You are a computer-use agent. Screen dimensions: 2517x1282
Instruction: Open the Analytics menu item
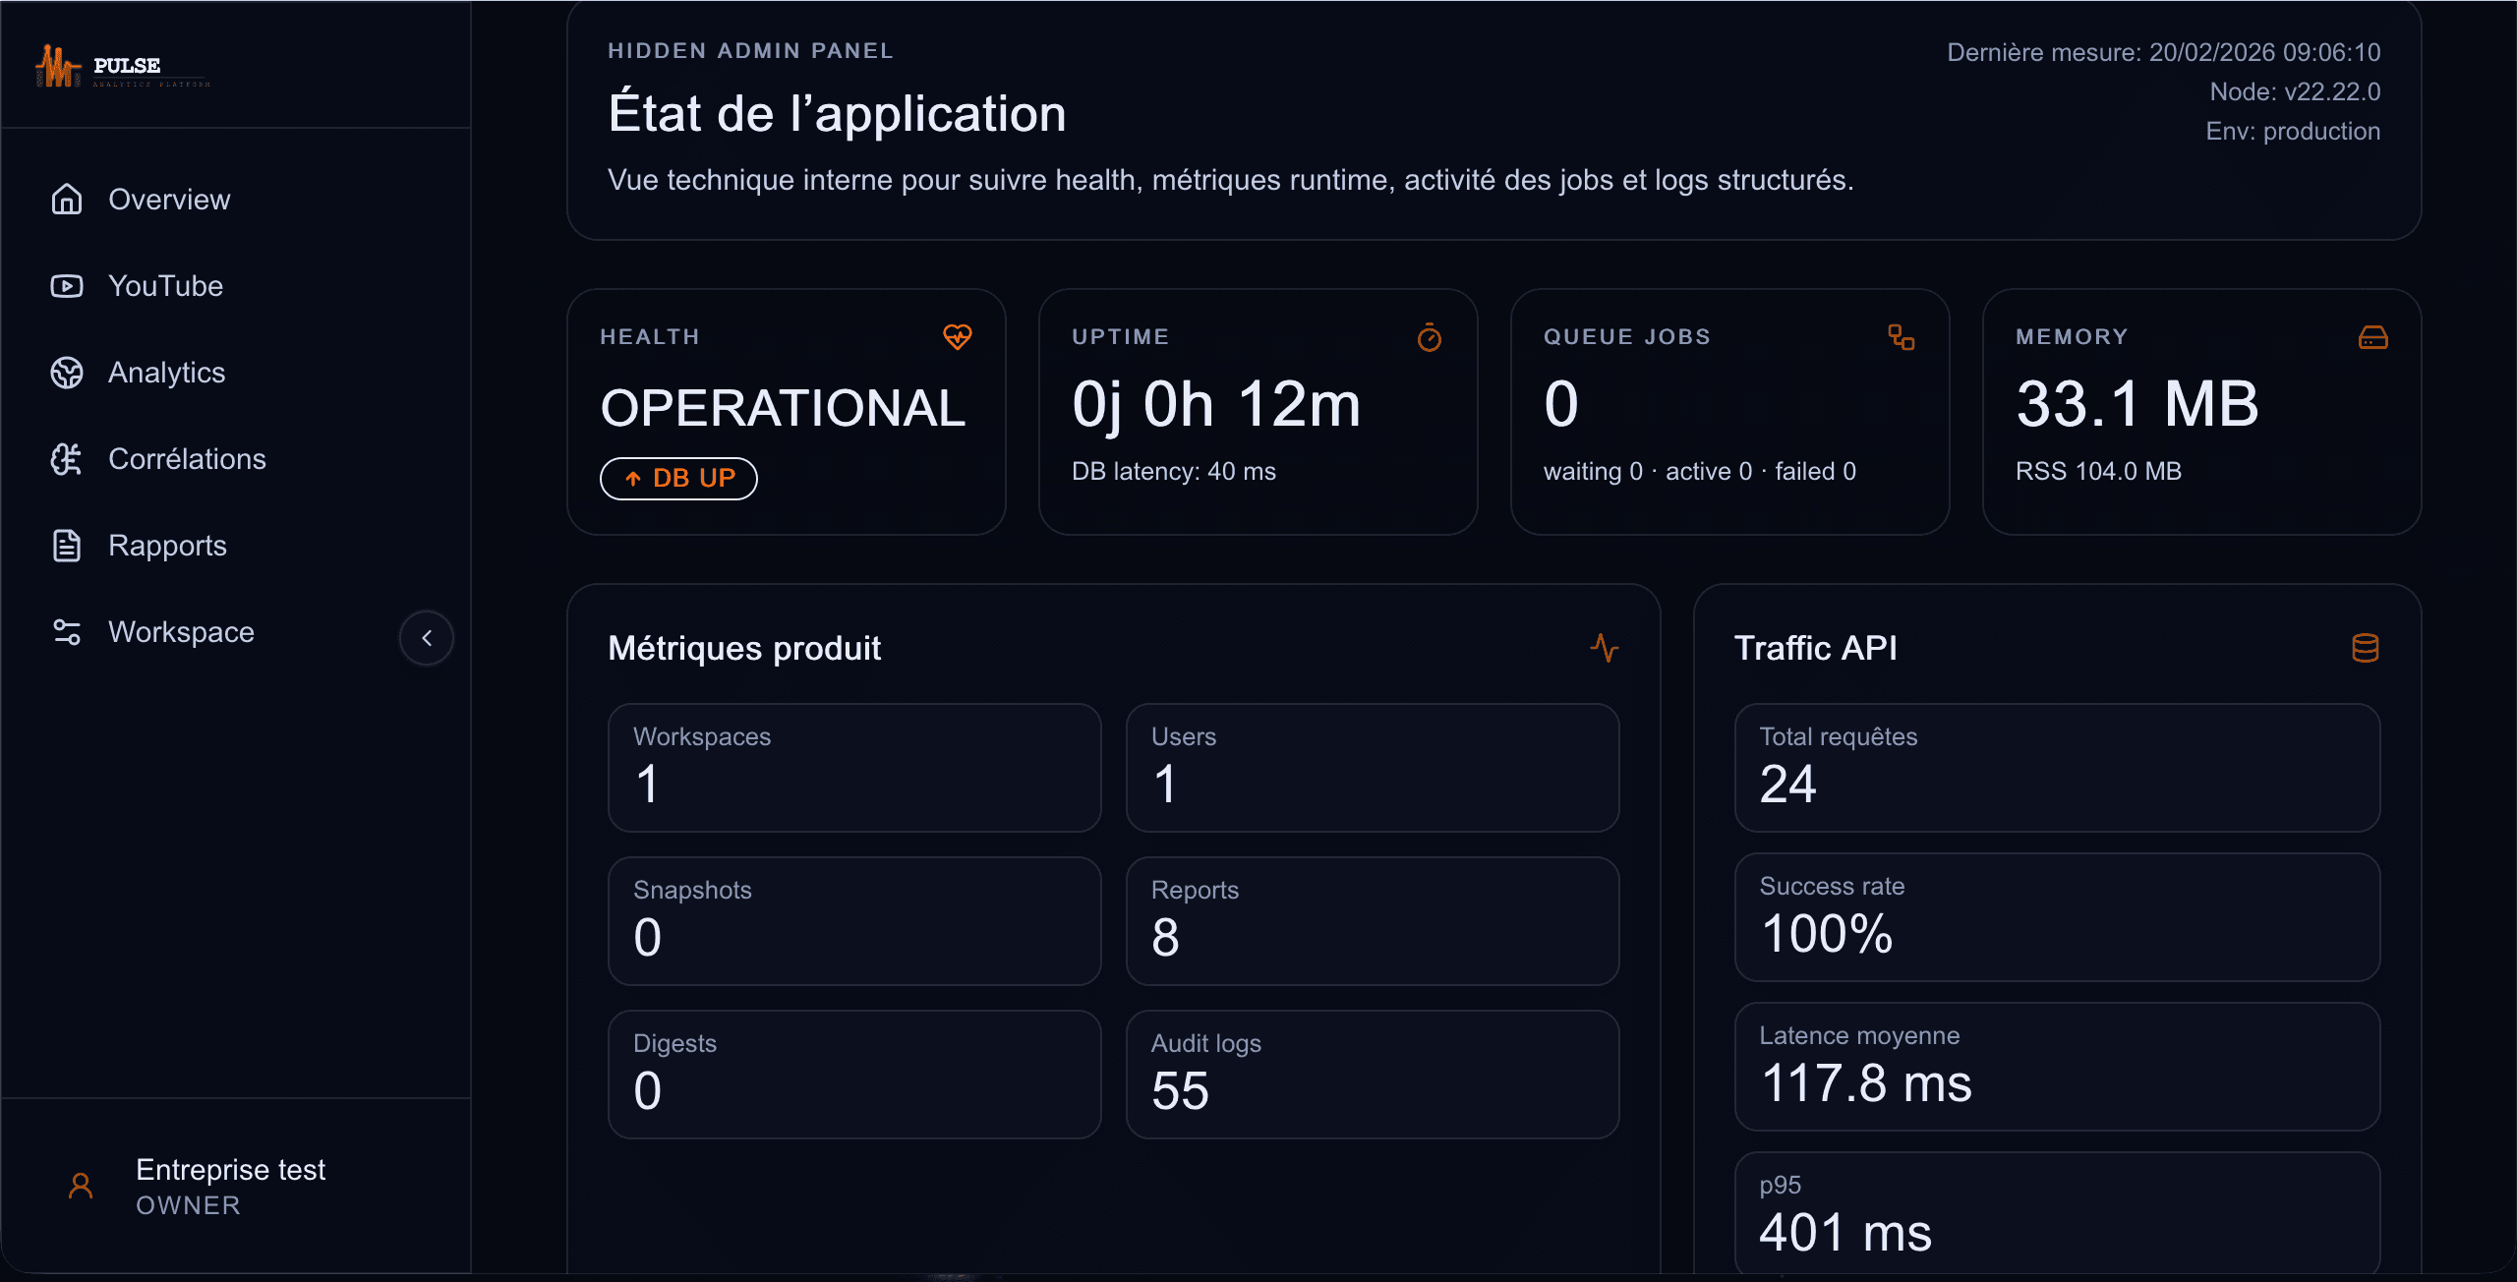(x=166, y=373)
